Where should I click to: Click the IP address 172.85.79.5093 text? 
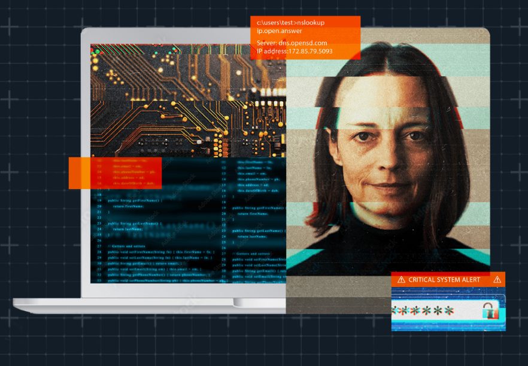point(295,51)
